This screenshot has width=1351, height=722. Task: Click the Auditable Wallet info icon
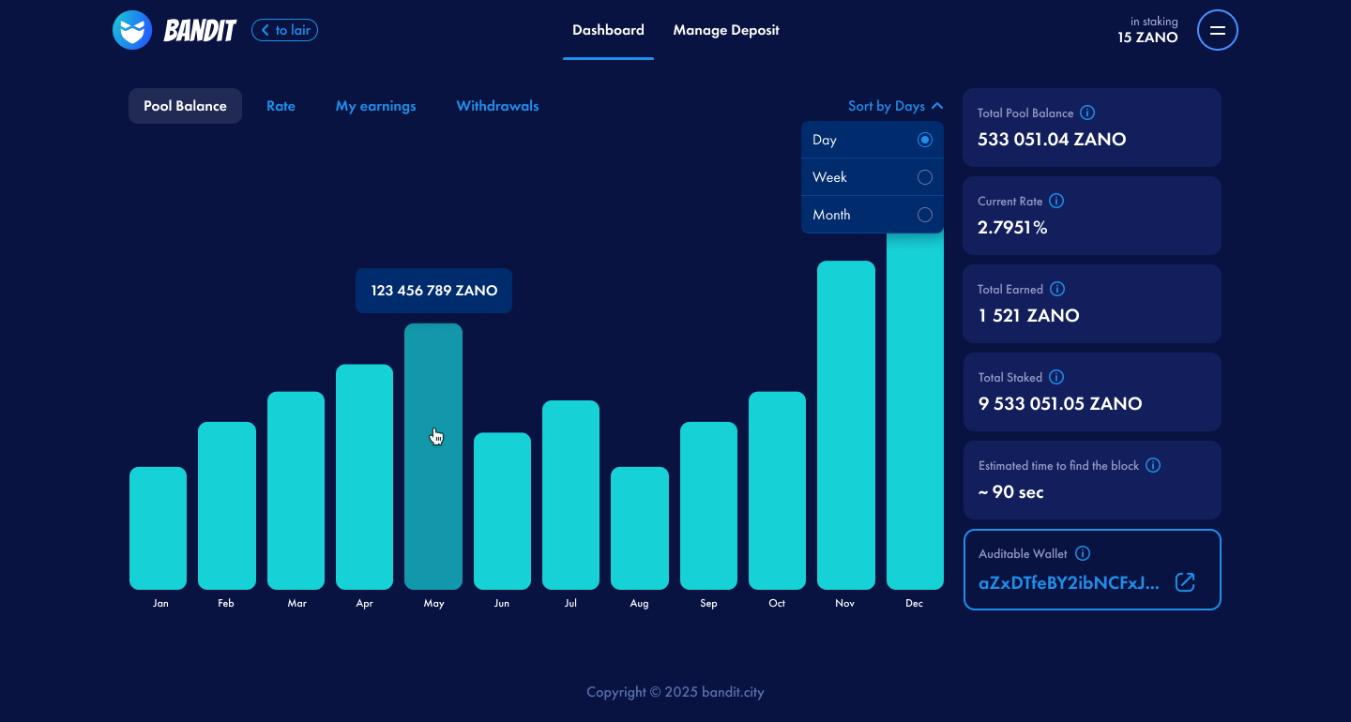pyautogui.click(x=1082, y=553)
